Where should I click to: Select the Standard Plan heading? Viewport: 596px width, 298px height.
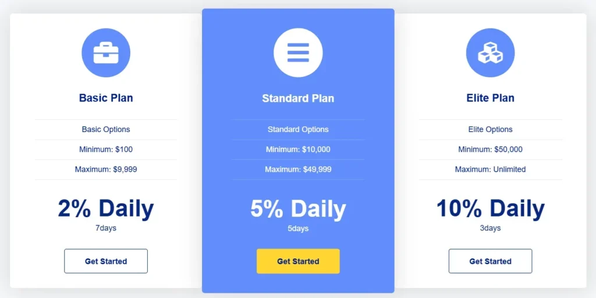[298, 98]
